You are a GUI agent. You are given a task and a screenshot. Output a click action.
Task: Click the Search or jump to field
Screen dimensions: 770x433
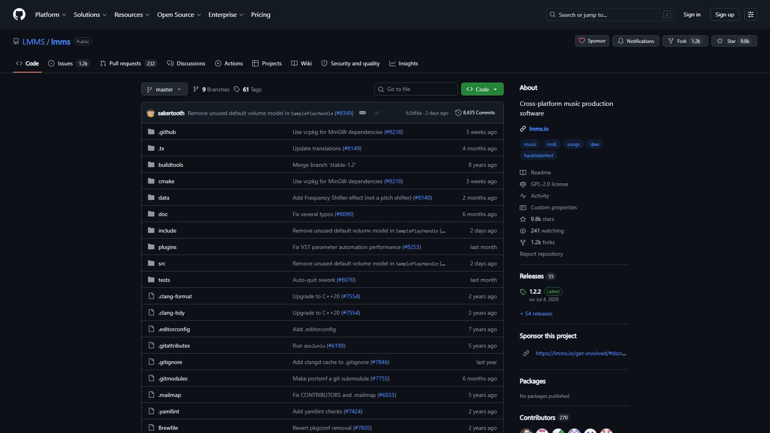tap(610, 14)
